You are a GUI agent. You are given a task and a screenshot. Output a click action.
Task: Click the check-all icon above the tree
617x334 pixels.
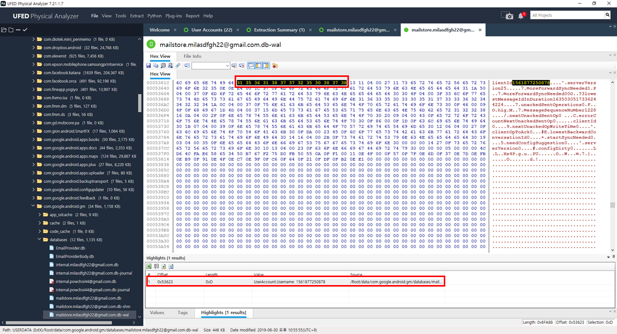tap(25, 30)
